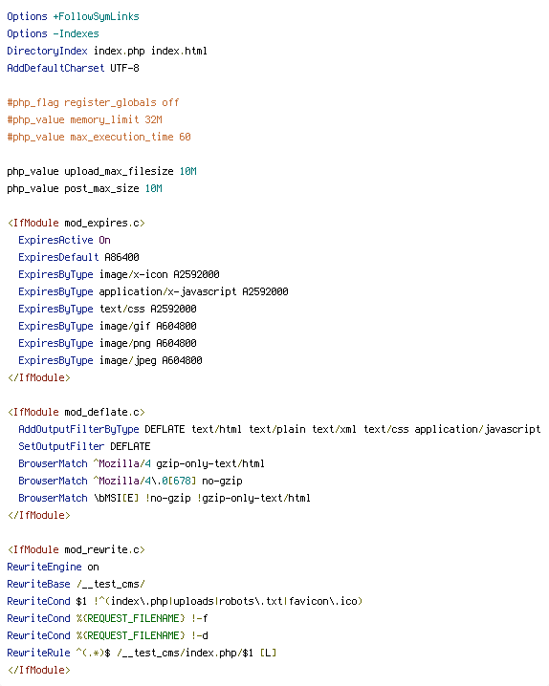Click the AddOutputFilterByType directive
This screenshot has width=549, height=686.
(x=78, y=429)
